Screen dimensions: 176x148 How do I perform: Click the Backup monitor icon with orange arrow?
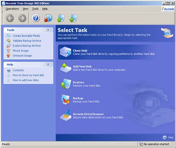66,100
